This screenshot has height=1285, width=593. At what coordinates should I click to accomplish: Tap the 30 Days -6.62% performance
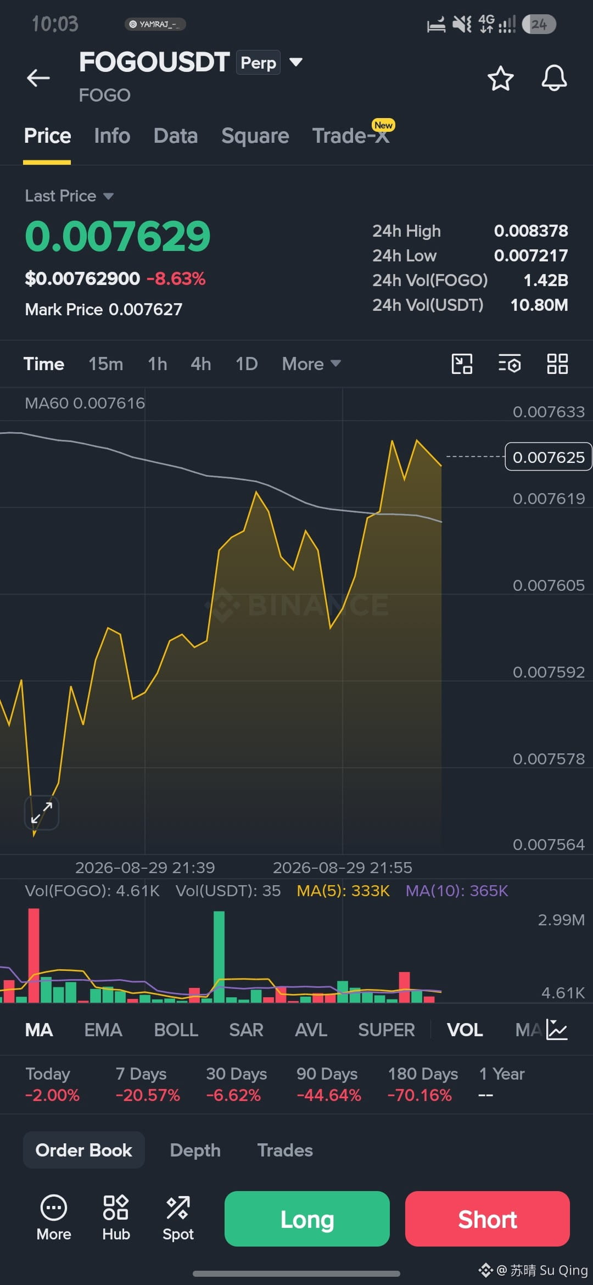pyautogui.click(x=236, y=1084)
